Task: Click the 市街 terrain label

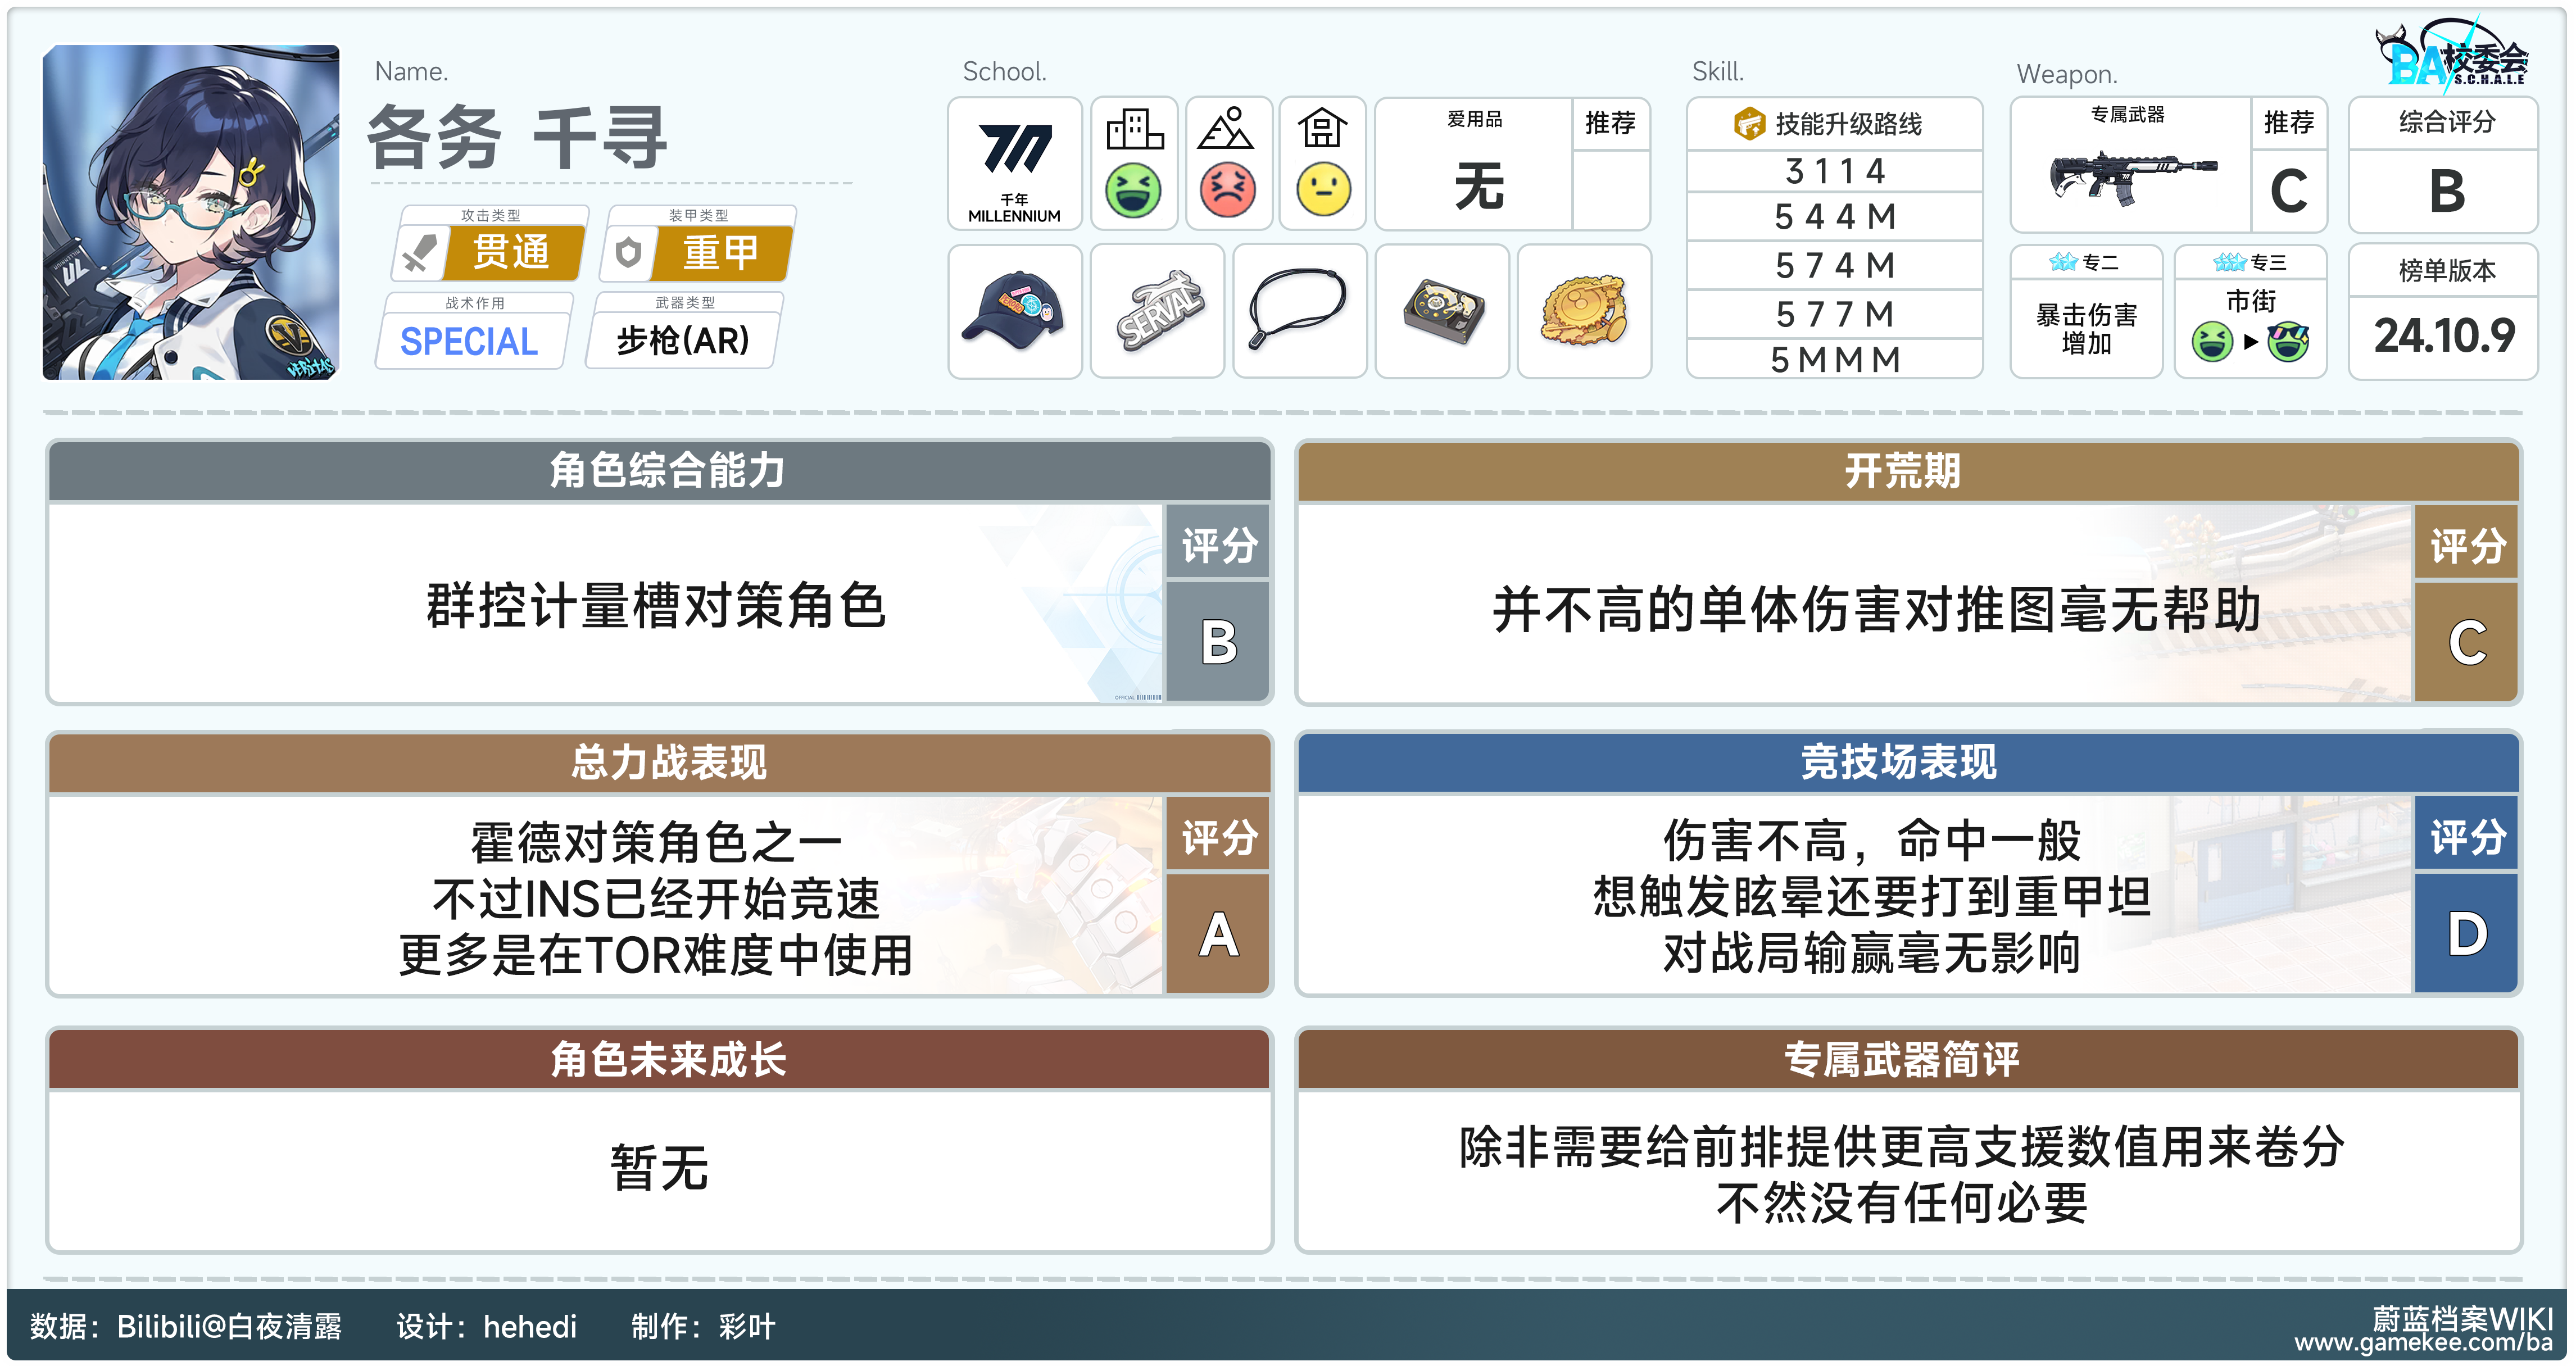Action: pos(2250,300)
